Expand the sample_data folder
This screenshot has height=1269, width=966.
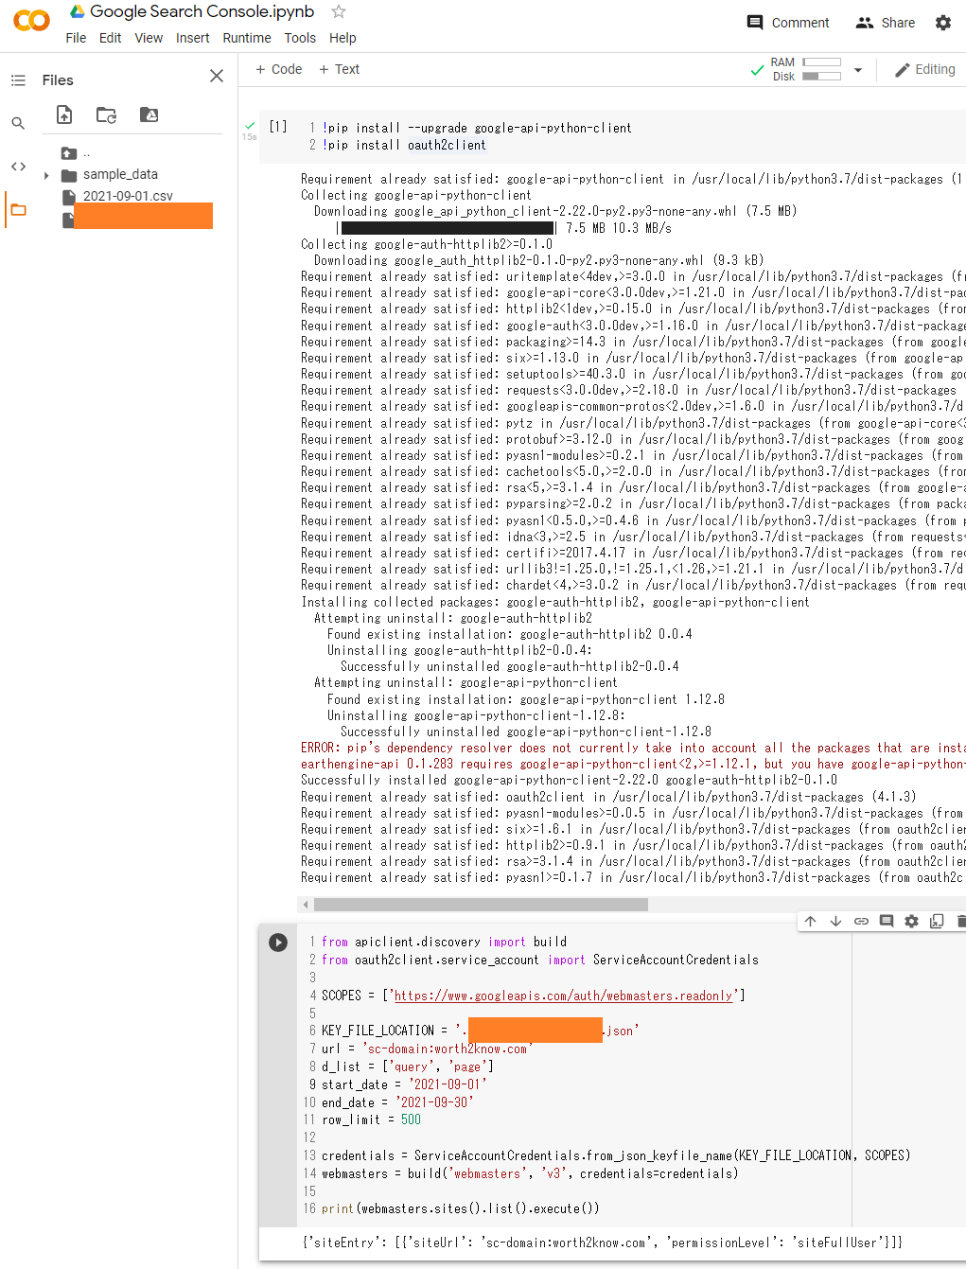click(45, 174)
